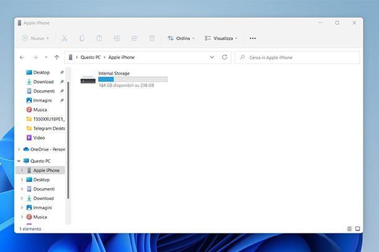Switch to large icons view in status bar
This screenshot has width=379, height=252.
357,228
